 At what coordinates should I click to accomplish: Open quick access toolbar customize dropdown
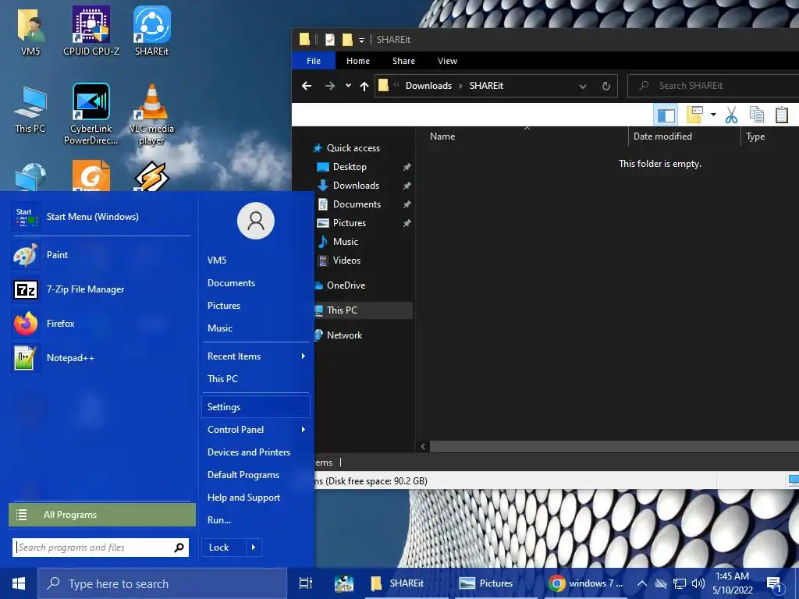tap(361, 40)
